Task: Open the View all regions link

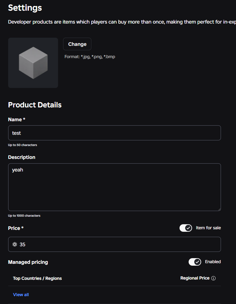Action: coord(21,295)
